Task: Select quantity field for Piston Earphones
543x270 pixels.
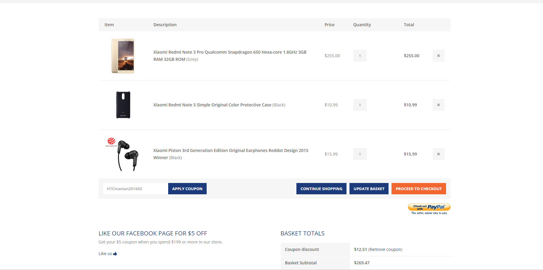Action: (360, 154)
